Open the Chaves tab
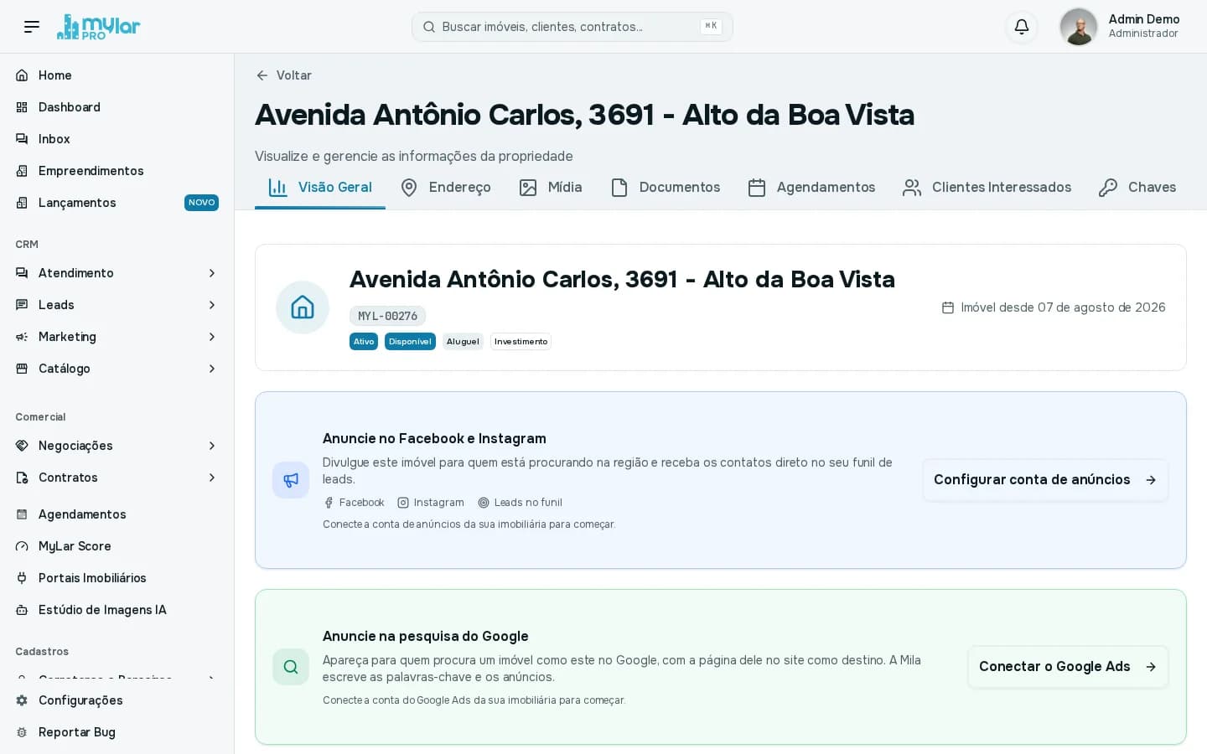The width and height of the screenshot is (1207, 754). coord(1137,188)
